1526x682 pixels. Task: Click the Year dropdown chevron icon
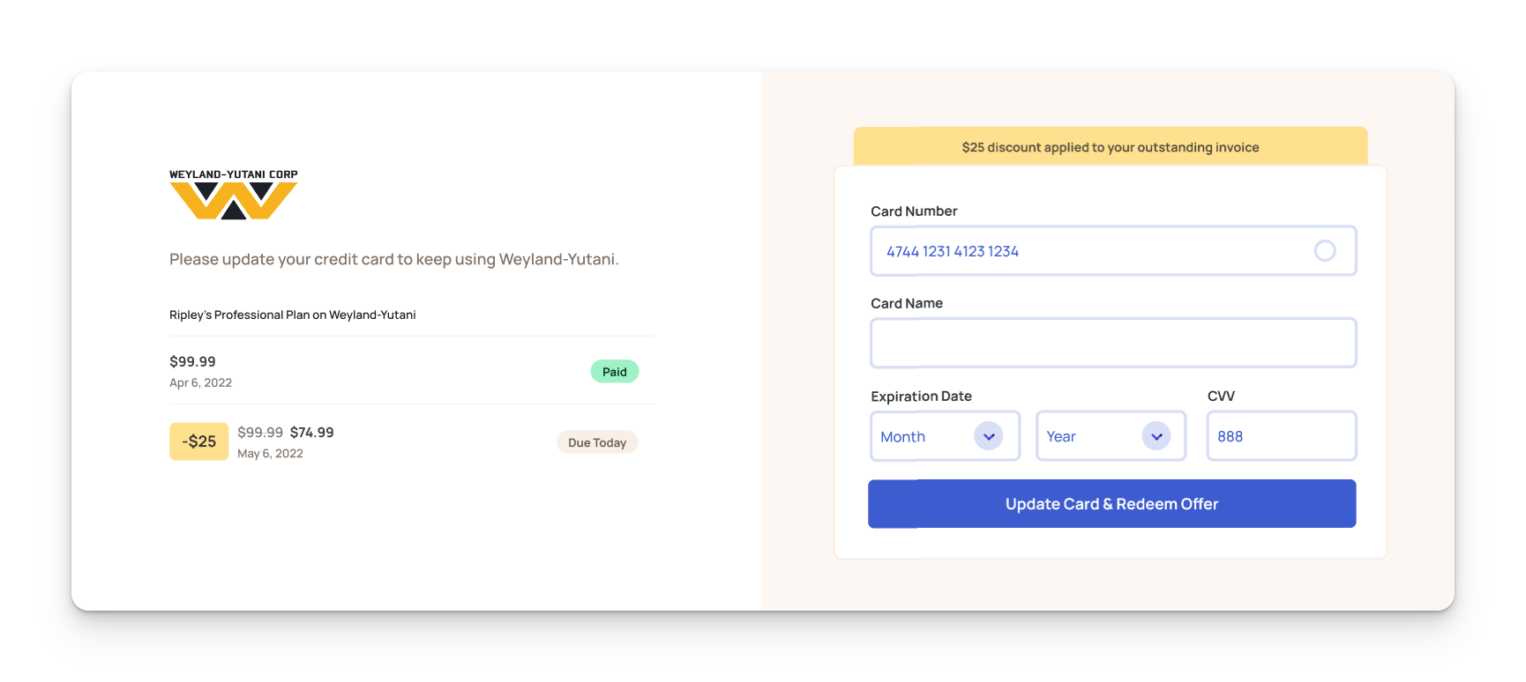(1156, 436)
